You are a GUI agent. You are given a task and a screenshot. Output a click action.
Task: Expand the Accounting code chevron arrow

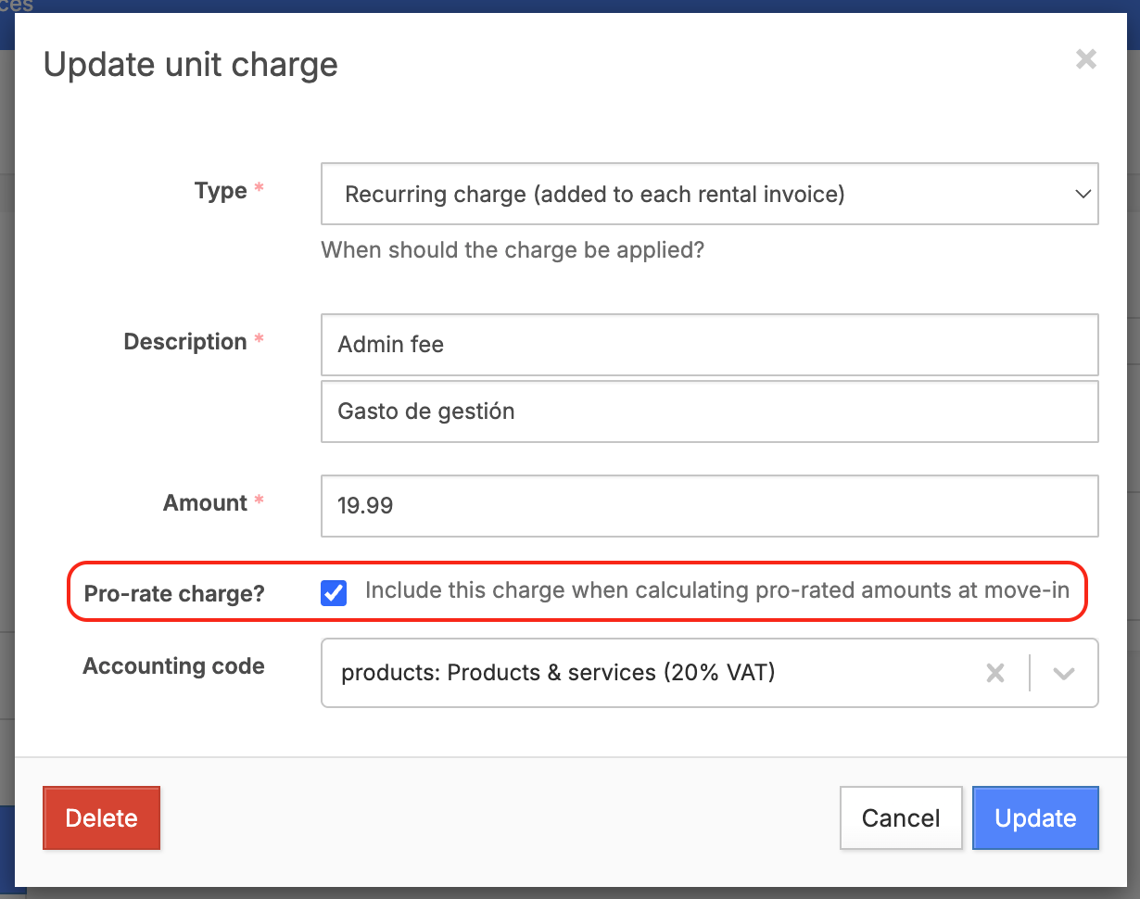coord(1063,673)
